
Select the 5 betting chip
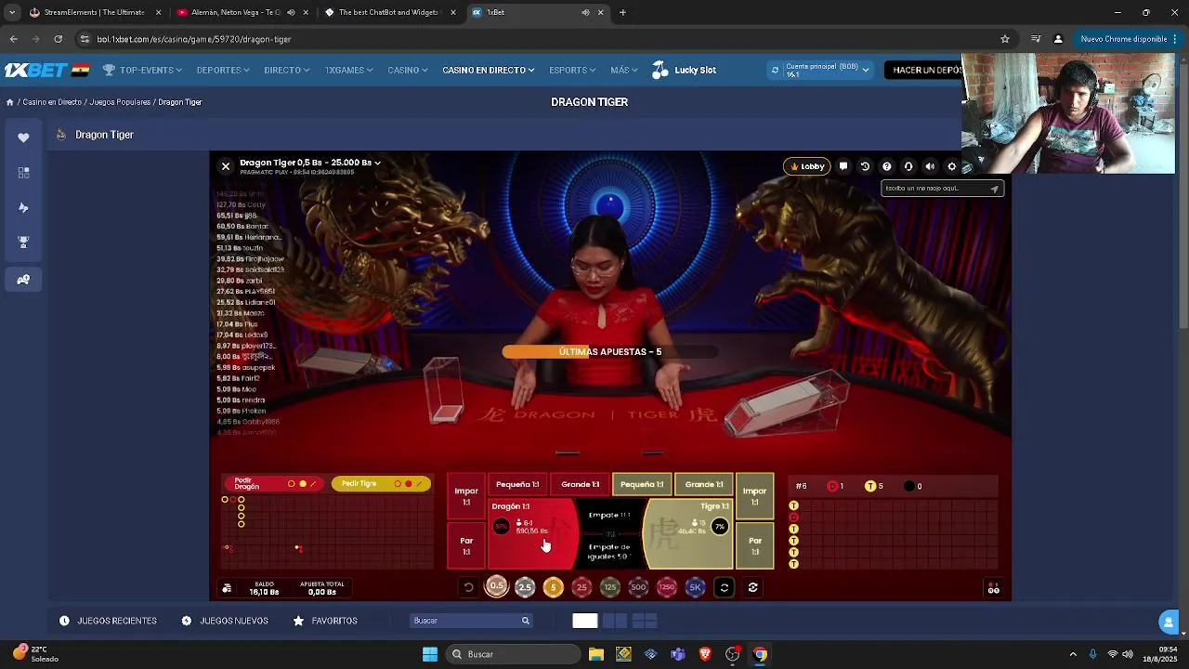click(553, 587)
